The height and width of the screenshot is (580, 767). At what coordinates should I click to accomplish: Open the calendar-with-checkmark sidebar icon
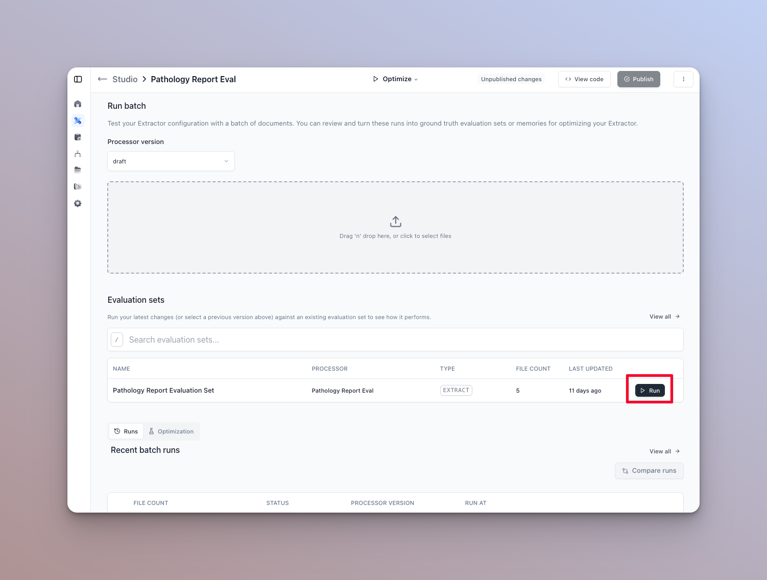tap(78, 137)
